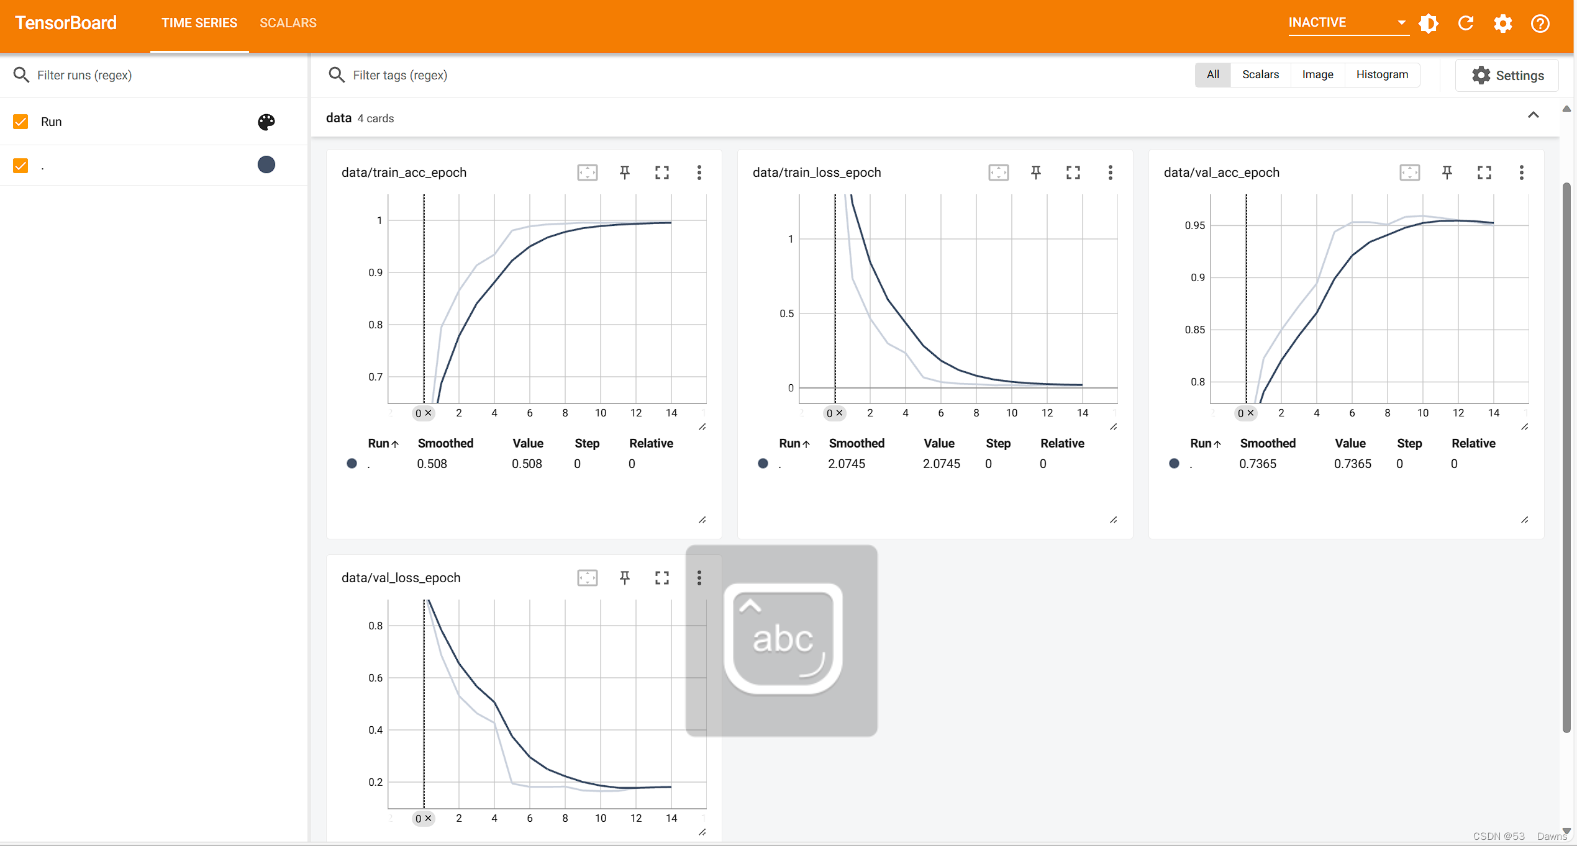This screenshot has height=846, width=1577.
Task: Fit domain to data on val_acc_epoch chart
Action: 1410,173
